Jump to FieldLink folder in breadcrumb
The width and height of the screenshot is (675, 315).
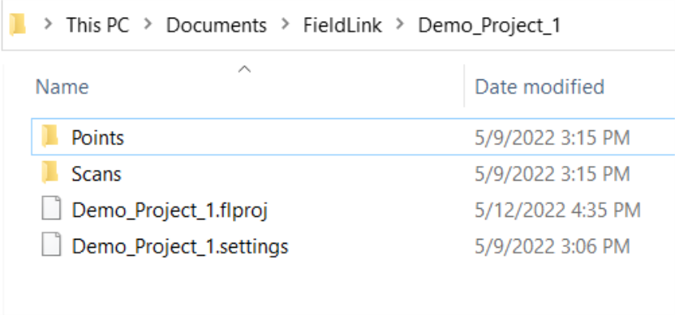click(342, 25)
